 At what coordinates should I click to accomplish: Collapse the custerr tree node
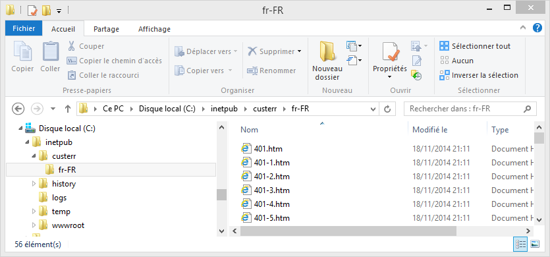34,156
